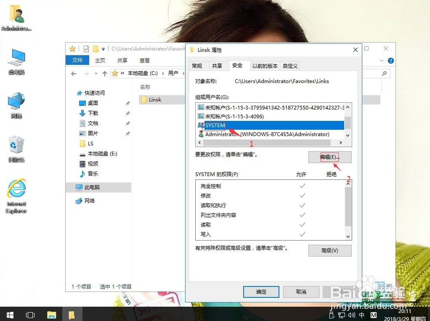Click the Explorer help question mark icon

pos(391,61)
